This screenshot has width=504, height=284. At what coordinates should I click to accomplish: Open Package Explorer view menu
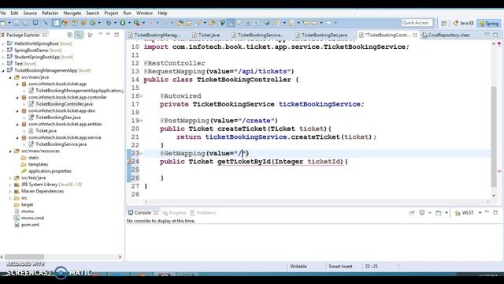pos(100,35)
